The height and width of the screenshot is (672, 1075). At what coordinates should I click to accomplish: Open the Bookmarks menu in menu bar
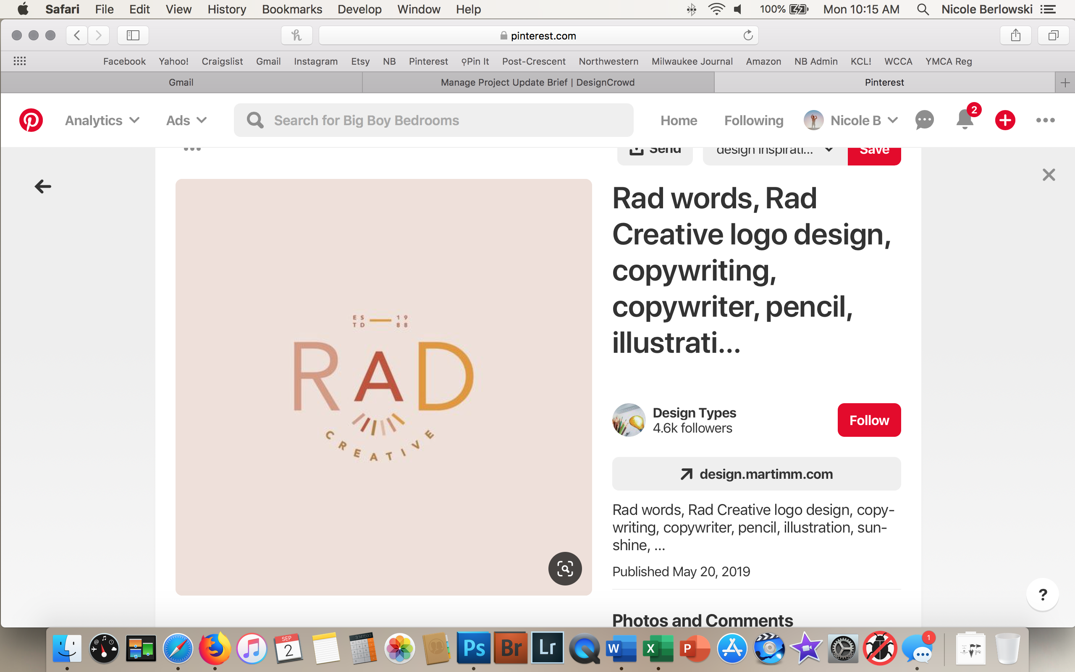291,9
